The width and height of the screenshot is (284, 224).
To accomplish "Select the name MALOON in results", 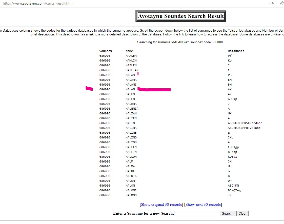I will (x=131, y=195).
